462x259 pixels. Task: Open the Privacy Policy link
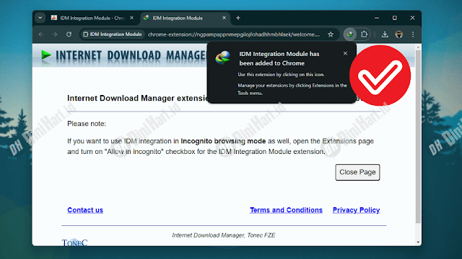pyautogui.click(x=356, y=210)
